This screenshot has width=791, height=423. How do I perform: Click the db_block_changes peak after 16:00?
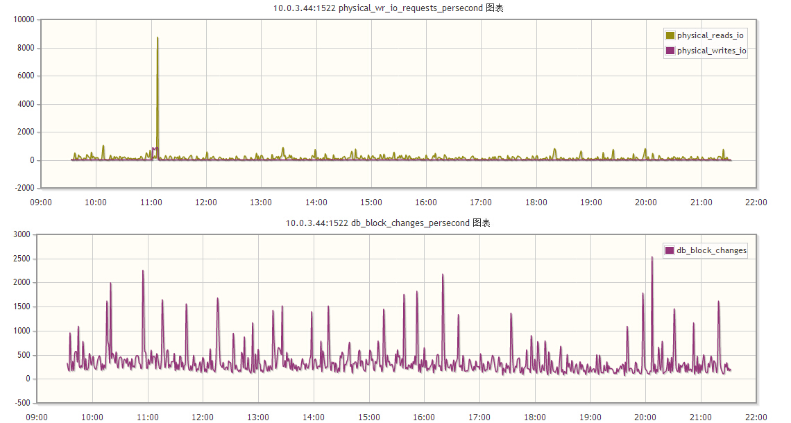coord(443,275)
